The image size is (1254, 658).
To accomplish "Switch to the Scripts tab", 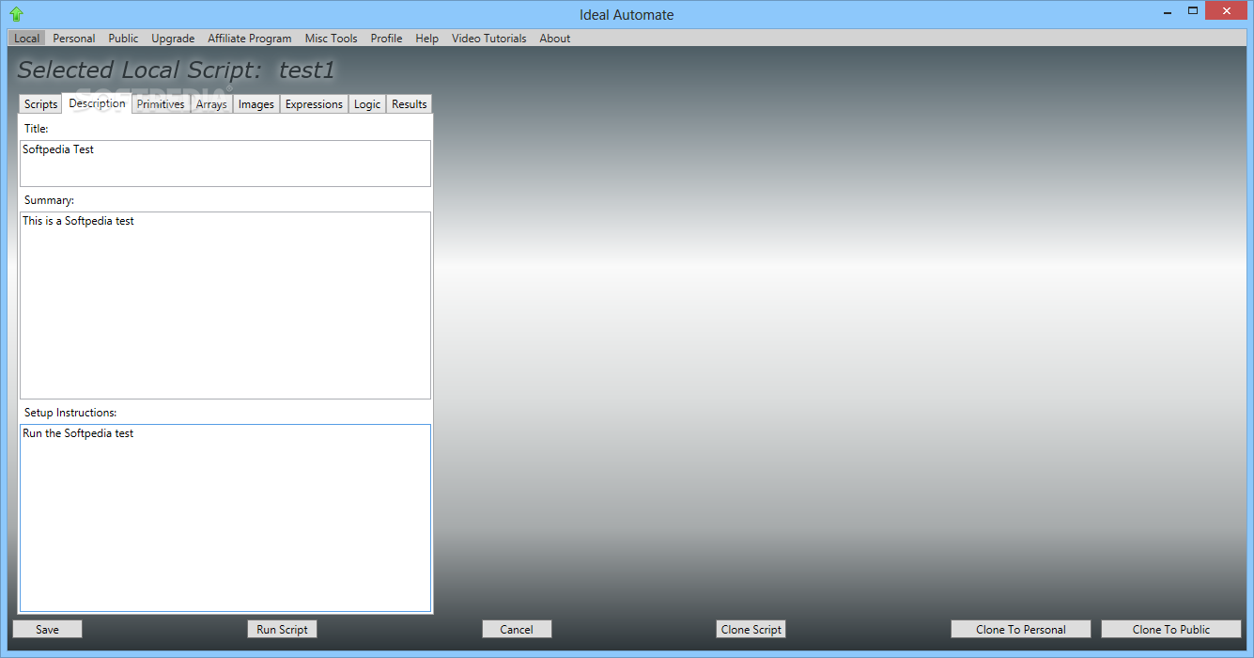I will click(x=41, y=104).
